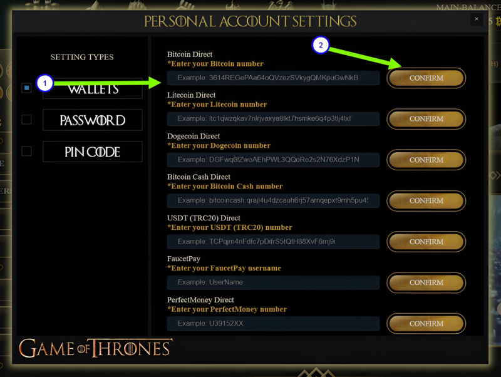Select the USDT (TRC20) address field
The image size is (501, 377).
pos(273,242)
